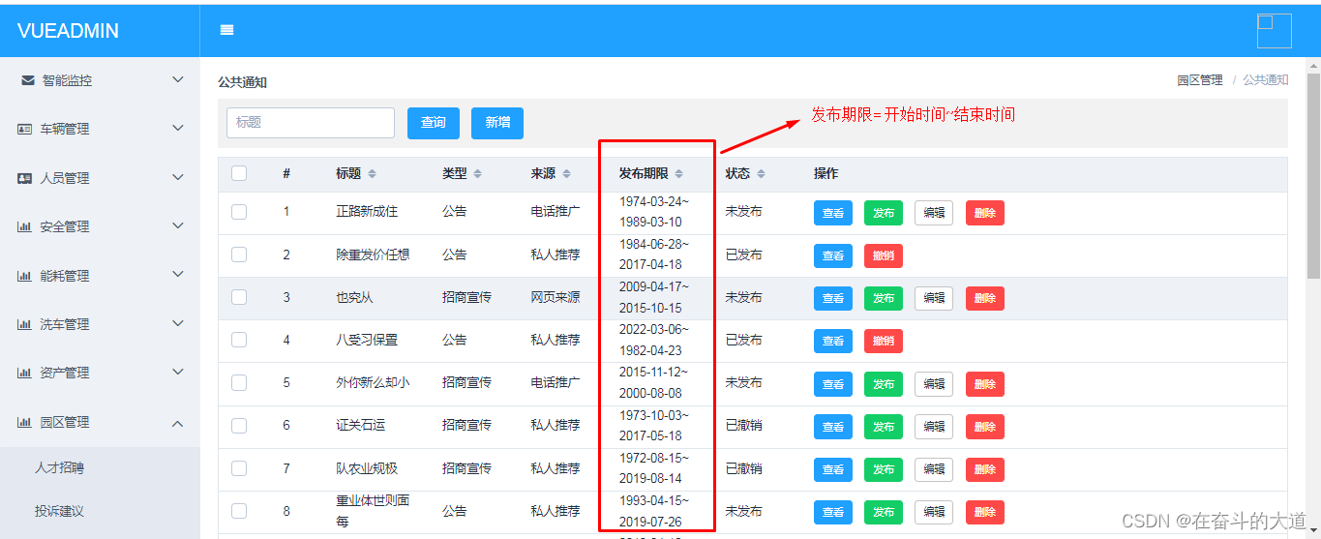This screenshot has width=1321, height=539.
Task: Click the ID card icon beside 车辆管理
Action: [x=25, y=129]
